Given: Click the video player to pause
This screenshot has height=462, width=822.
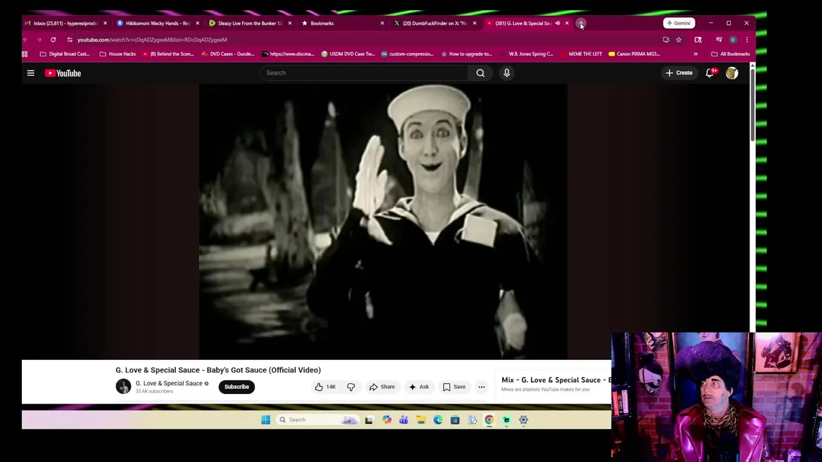Looking at the screenshot, I should pyautogui.click(x=383, y=221).
